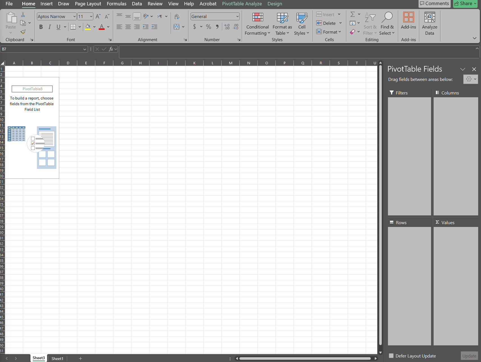Viewport: 481px width, 362px height.
Task: Click the Fill down icon
Action: click(x=352, y=23)
